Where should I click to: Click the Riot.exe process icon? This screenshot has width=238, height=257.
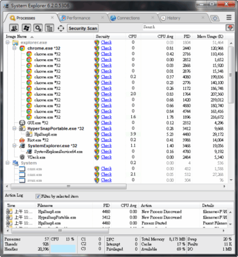[x=23, y=140]
